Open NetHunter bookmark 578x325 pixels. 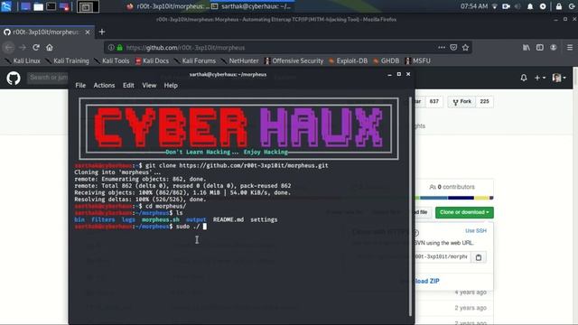pos(239,60)
